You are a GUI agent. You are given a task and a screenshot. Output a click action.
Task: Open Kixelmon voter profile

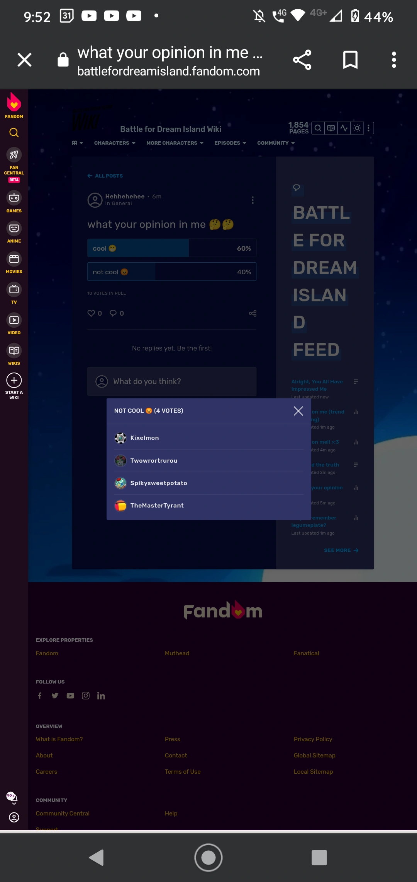[144, 438]
